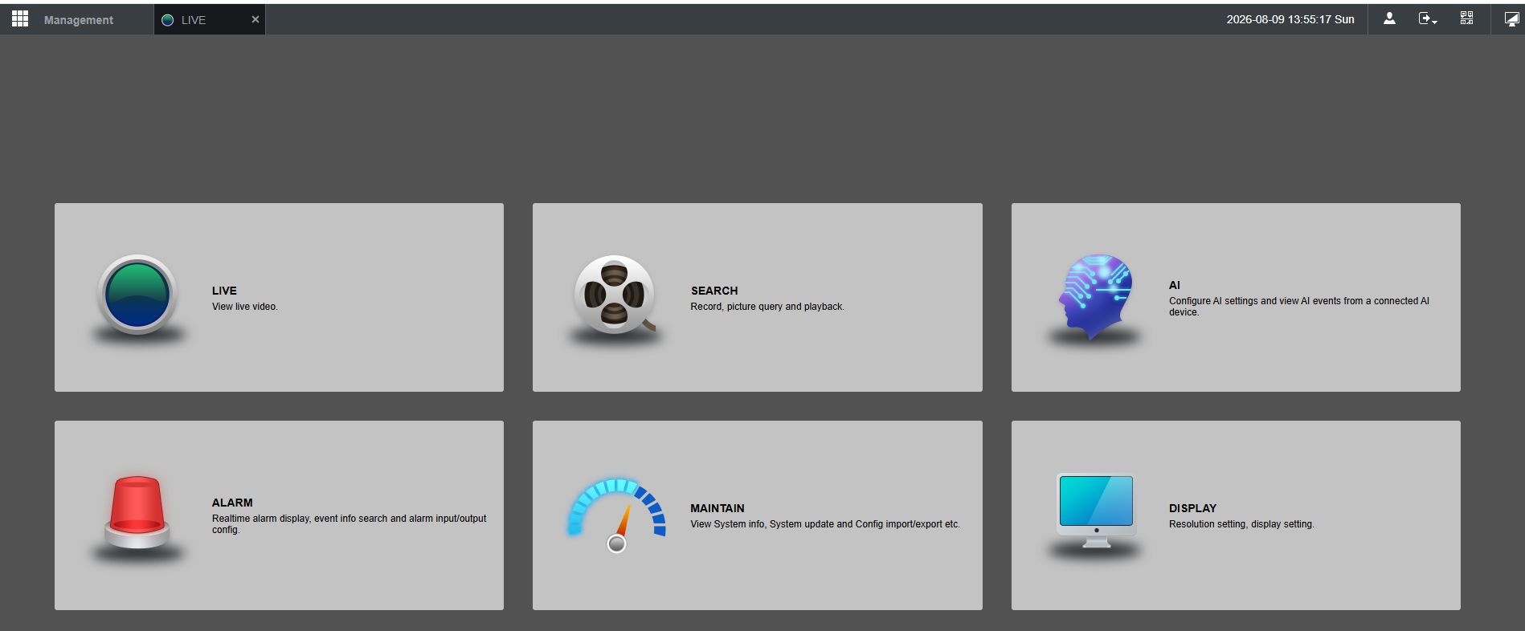Open the ALARM tile title
Screen dimensions: 1525x631
pyautogui.click(x=232, y=503)
